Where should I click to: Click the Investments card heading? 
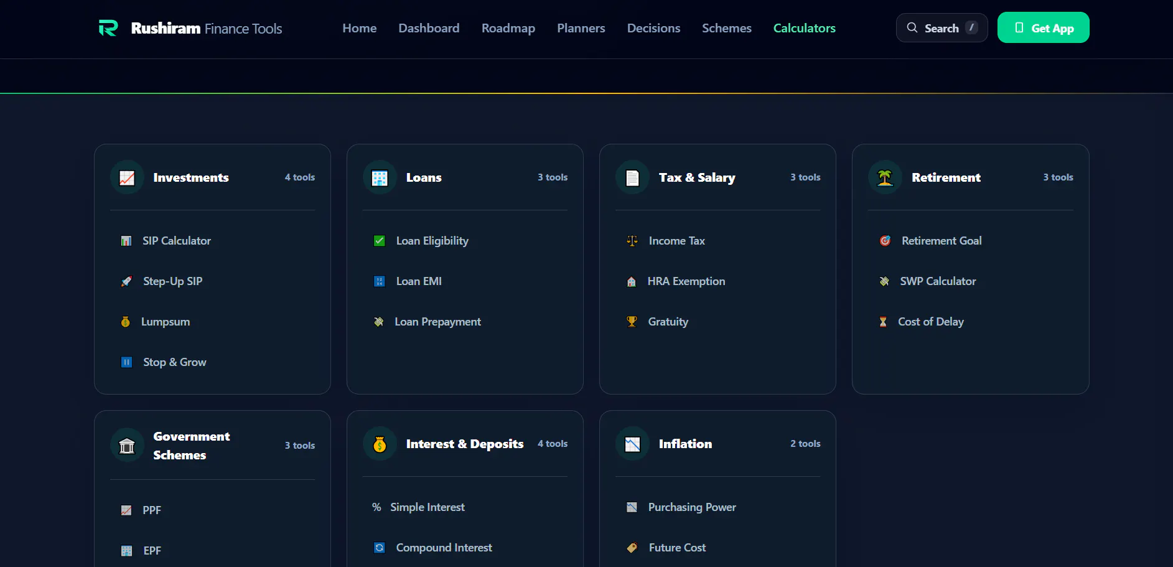click(x=191, y=178)
